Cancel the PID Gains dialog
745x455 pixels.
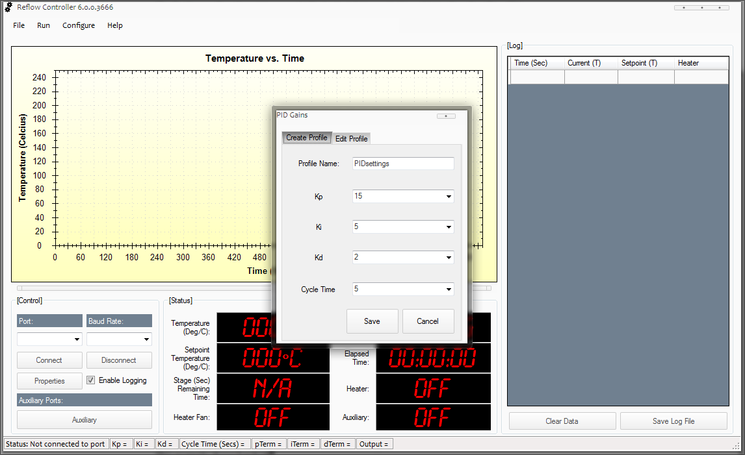[428, 321]
